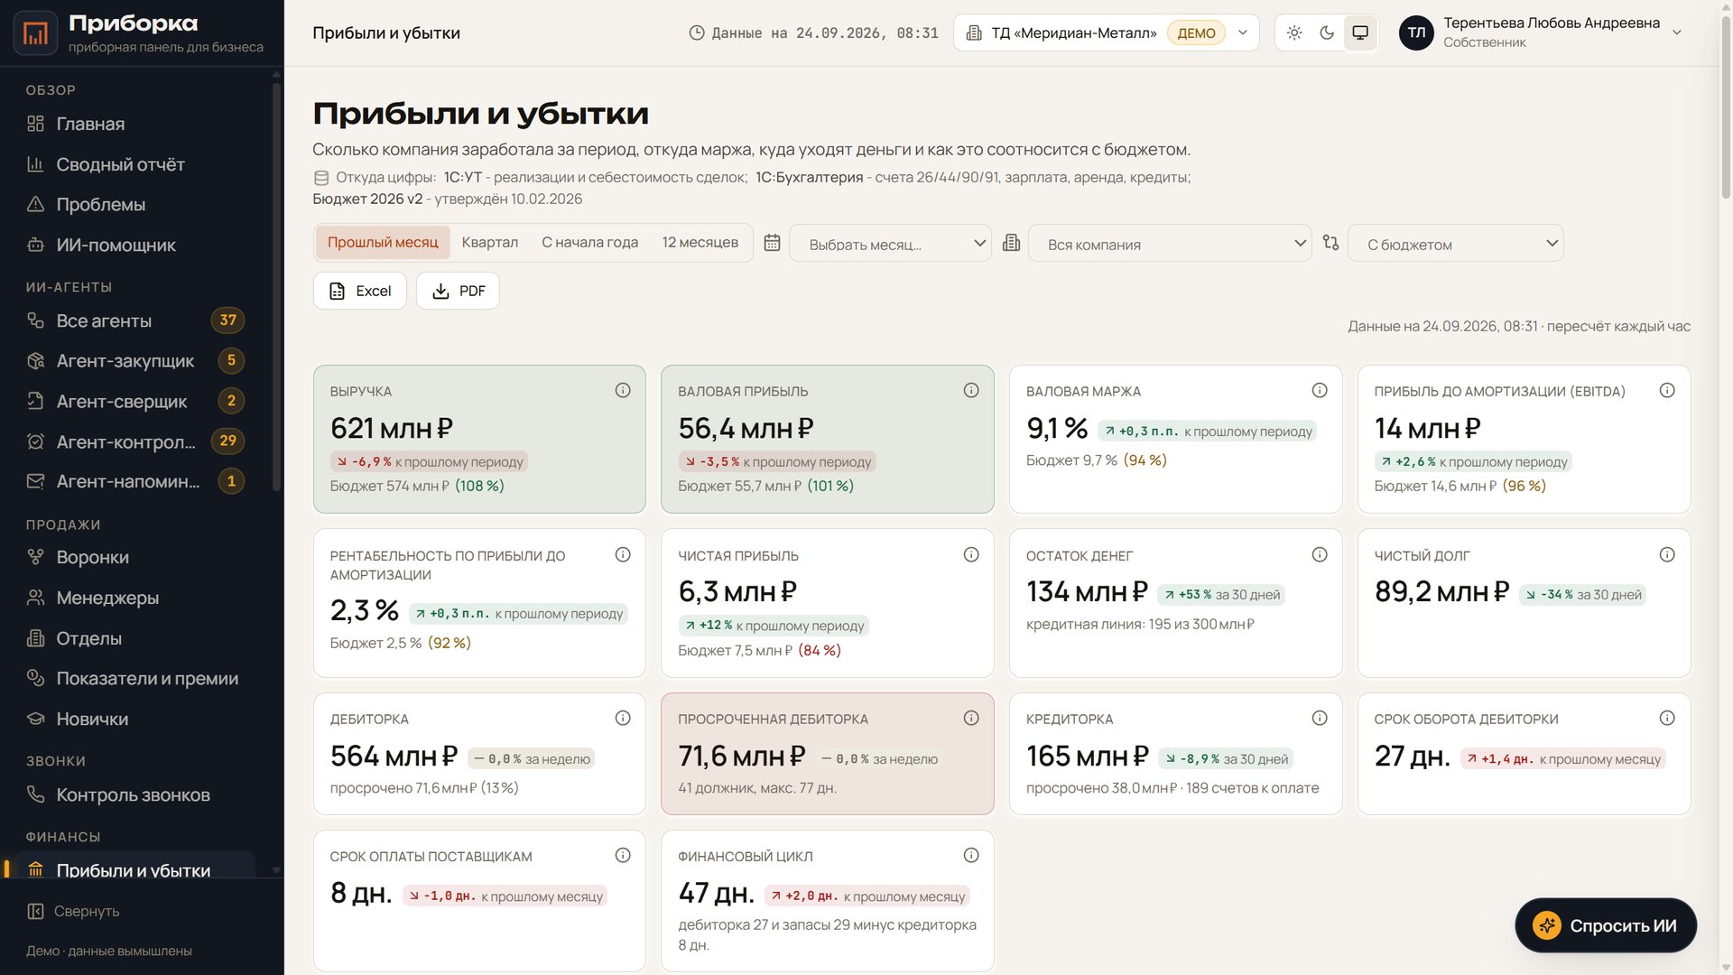This screenshot has height=975, width=1733.
Task: Select С начала года period
Action: click(590, 242)
